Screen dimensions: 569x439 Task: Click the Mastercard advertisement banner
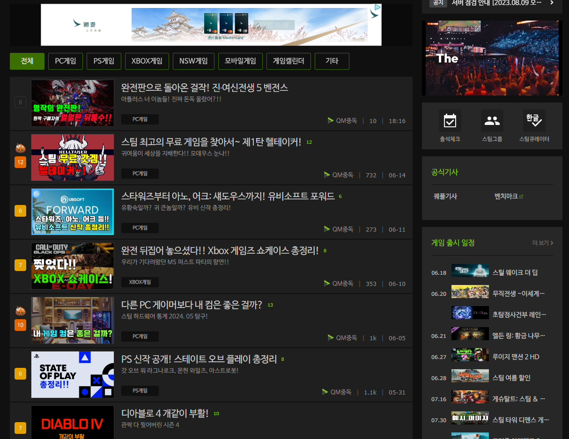pyautogui.click(x=211, y=25)
